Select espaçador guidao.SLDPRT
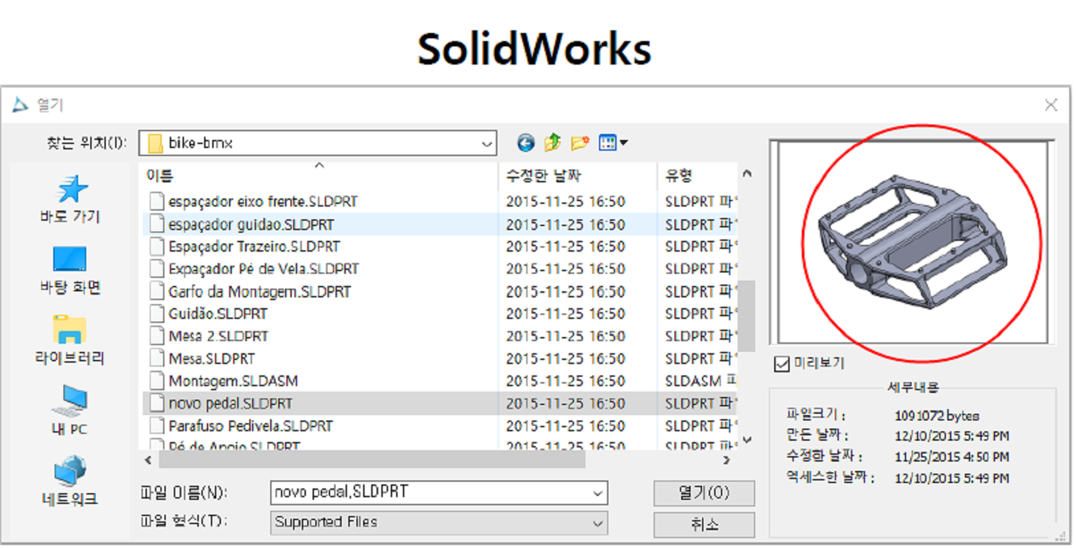Image resolution: width=1076 pixels, height=549 pixels. 251,224
